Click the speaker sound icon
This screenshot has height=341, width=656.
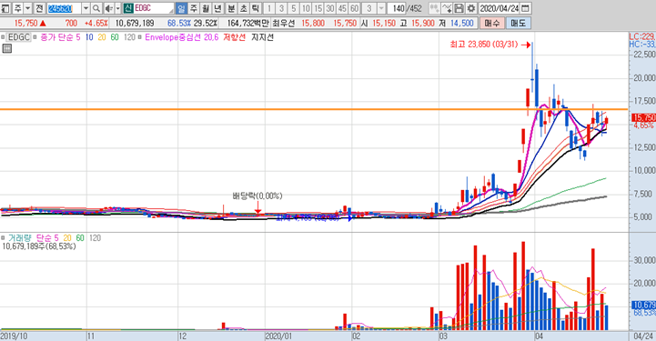(109, 8)
